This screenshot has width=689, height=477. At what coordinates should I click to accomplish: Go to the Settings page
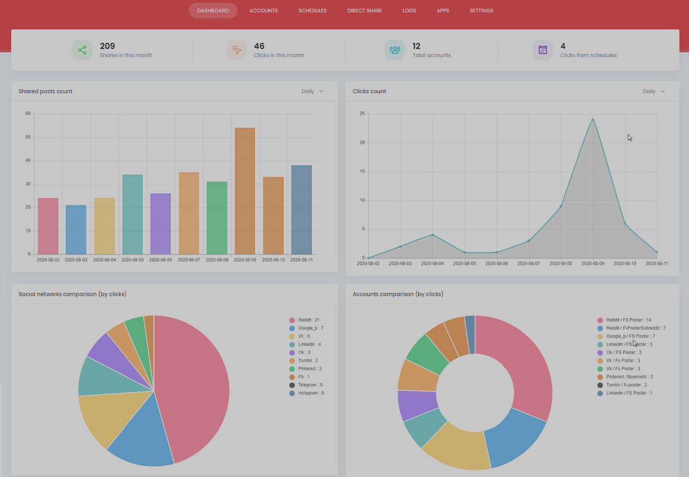tap(481, 10)
